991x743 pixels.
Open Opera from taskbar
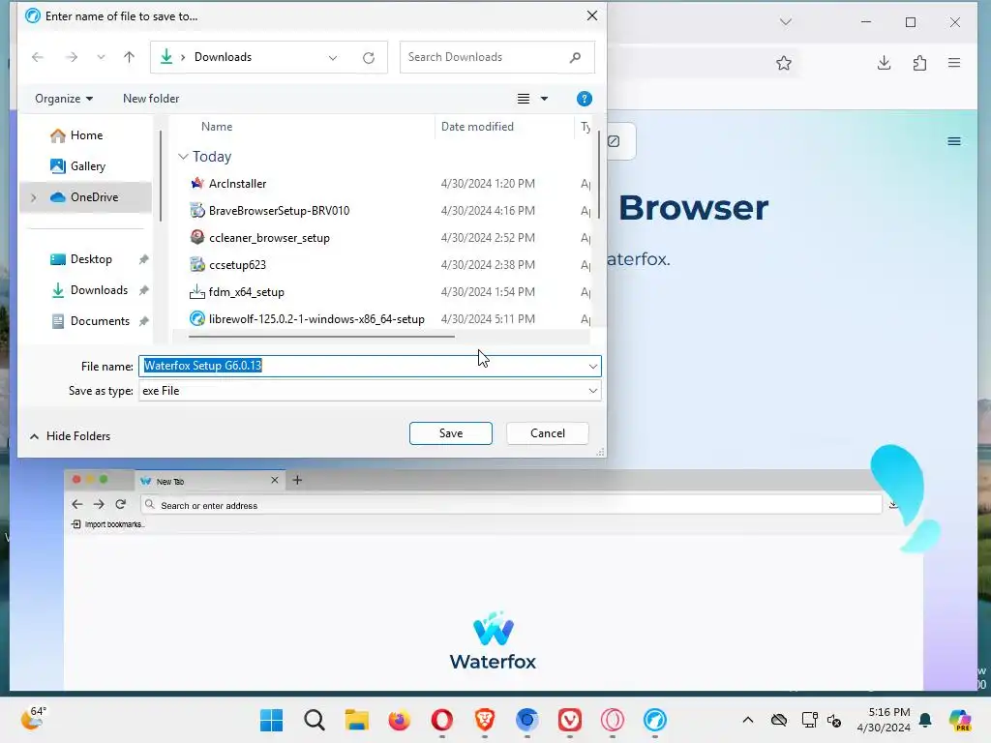441,720
